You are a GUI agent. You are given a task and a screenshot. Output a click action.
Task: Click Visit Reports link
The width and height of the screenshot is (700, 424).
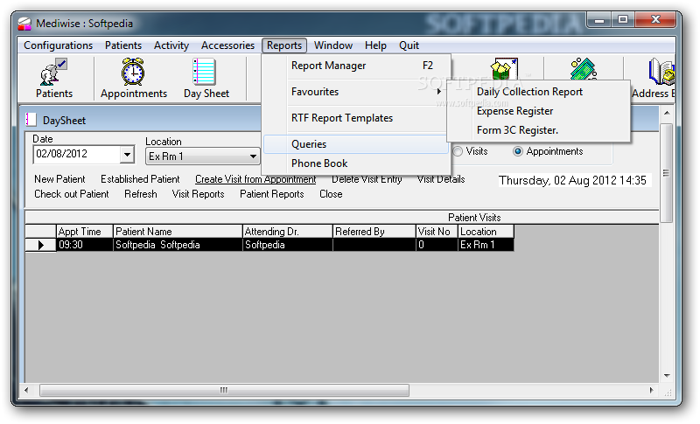click(199, 194)
